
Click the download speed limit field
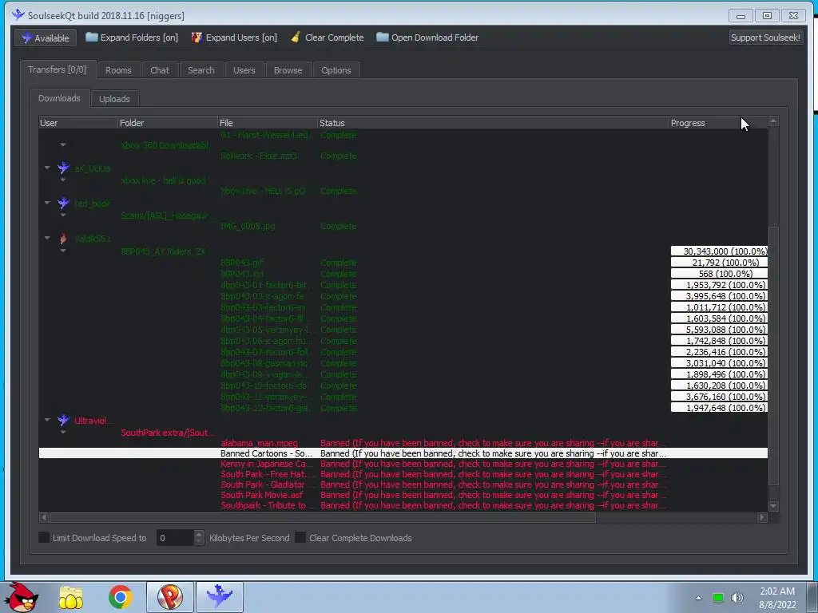pos(175,538)
